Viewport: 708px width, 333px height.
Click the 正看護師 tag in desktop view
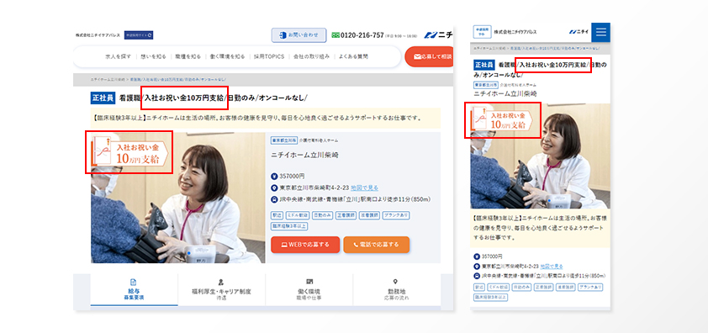[346, 215]
